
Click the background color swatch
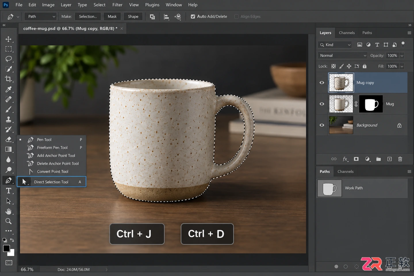pyautogui.click(x=12, y=254)
